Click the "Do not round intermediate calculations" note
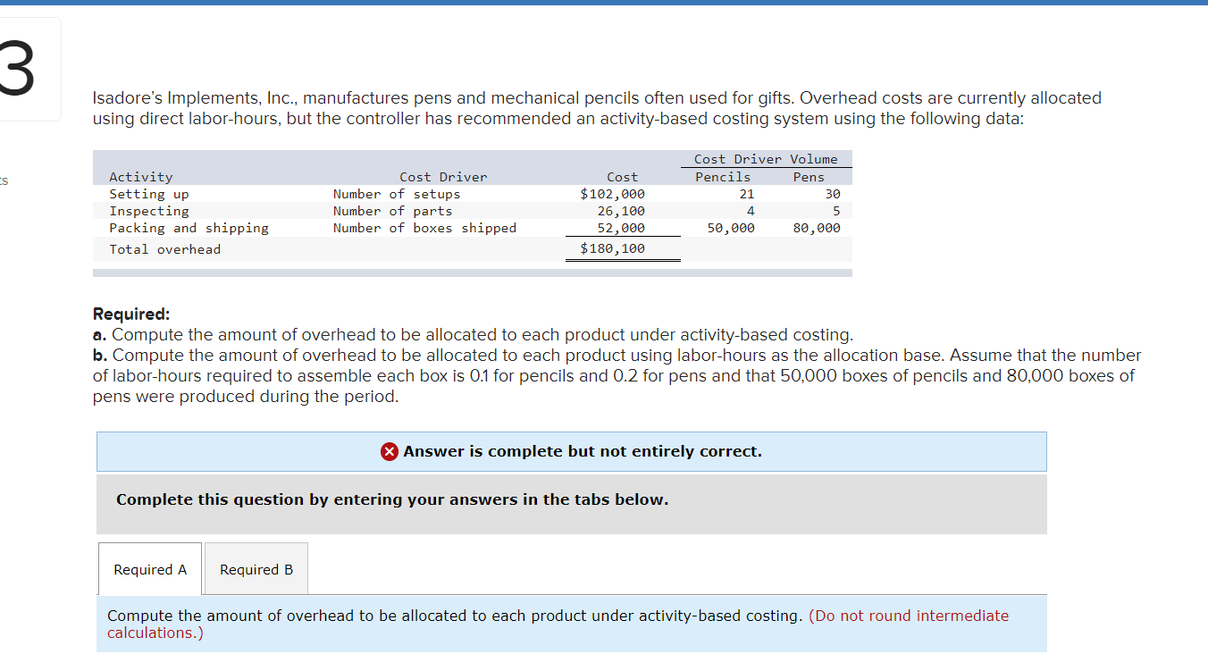 click(558, 624)
